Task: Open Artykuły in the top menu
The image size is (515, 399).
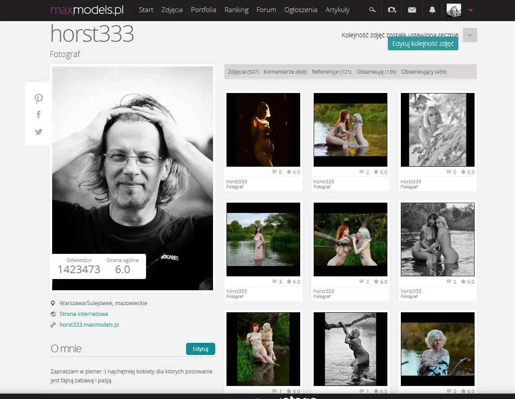Action: [337, 10]
